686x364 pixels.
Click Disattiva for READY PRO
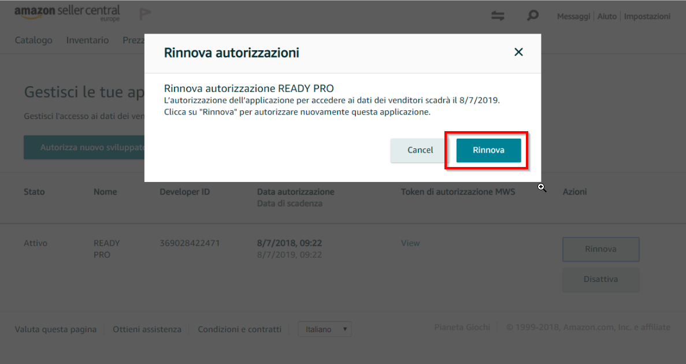click(600, 280)
